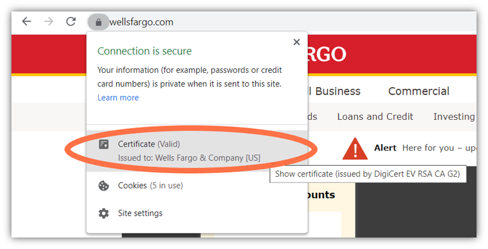Click the certificate icon in popup
Screen dimensions: 488x249
[x=104, y=145]
